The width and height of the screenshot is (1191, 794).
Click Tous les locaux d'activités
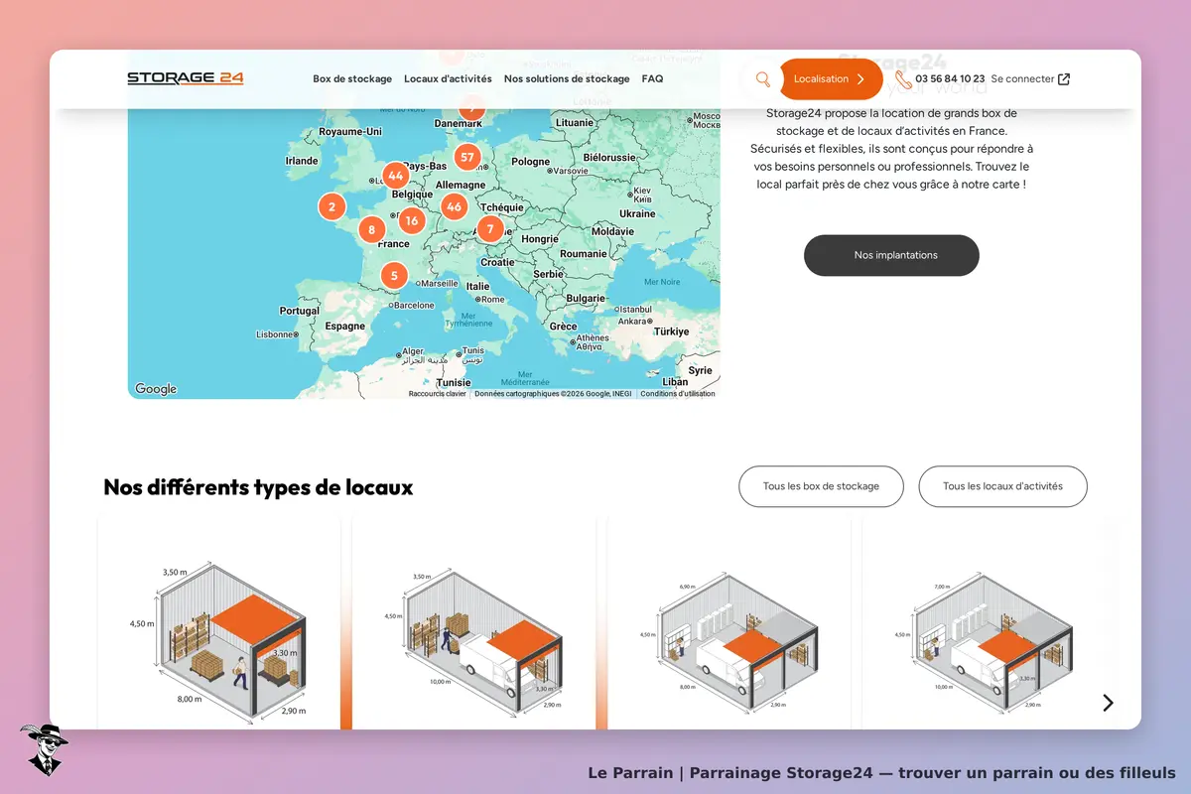tap(1002, 486)
